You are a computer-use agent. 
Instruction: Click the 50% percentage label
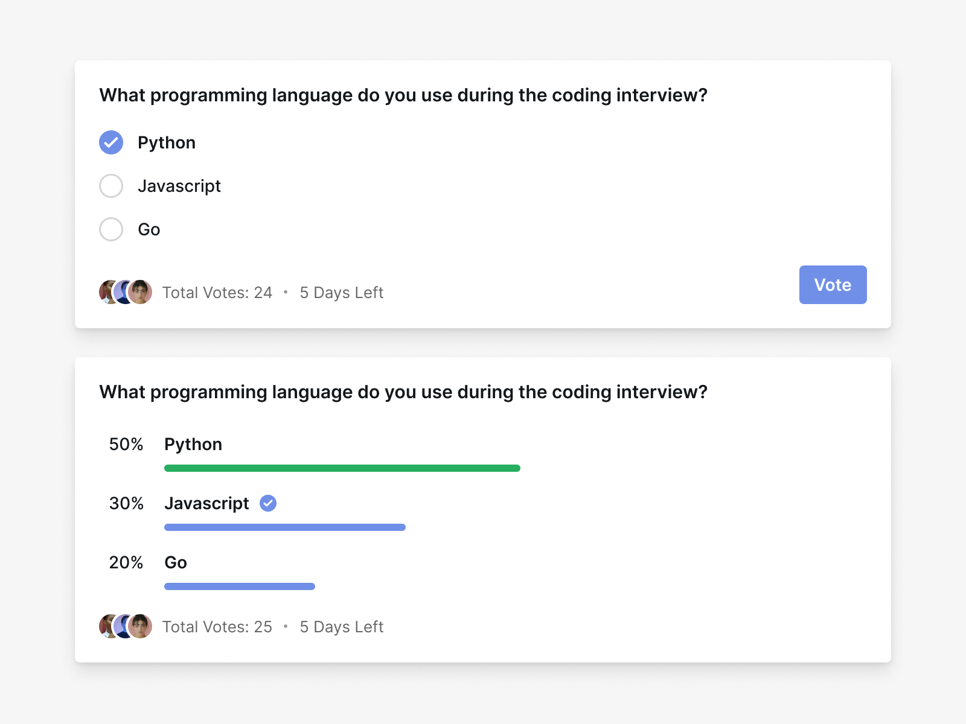(x=126, y=445)
